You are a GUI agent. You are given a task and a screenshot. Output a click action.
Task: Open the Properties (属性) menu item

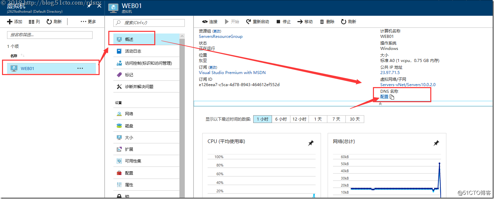point(146,185)
